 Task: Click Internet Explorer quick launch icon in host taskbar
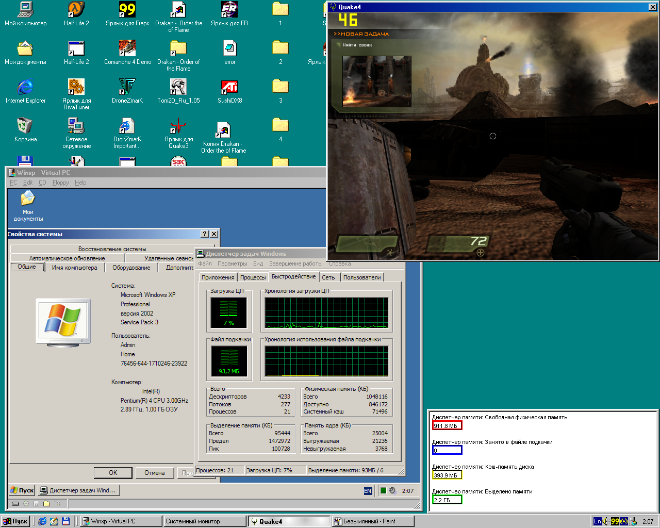click(42, 521)
